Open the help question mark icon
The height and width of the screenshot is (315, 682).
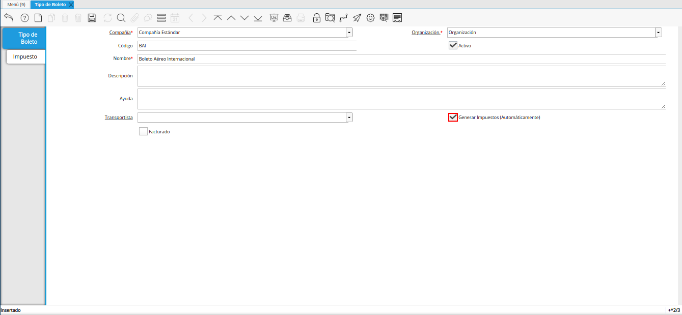(24, 18)
